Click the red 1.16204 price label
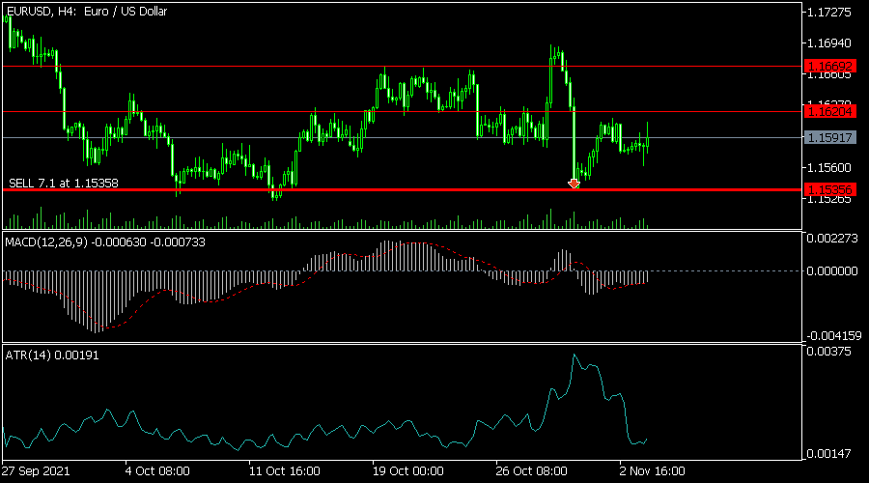This screenshot has width=869, height=483. tap(829, 112)
